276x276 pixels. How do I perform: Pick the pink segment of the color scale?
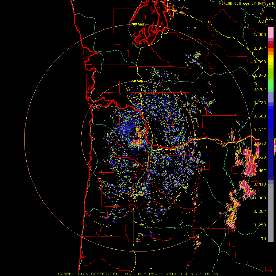(271, 33)
